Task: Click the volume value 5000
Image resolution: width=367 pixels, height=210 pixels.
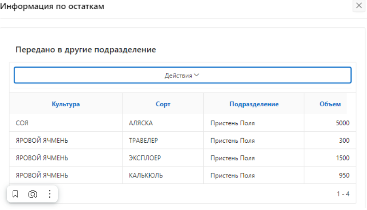Action: click(342, 123)
